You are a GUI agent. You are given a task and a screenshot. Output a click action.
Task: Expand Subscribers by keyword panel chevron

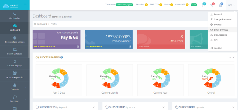tap(94, 107)
